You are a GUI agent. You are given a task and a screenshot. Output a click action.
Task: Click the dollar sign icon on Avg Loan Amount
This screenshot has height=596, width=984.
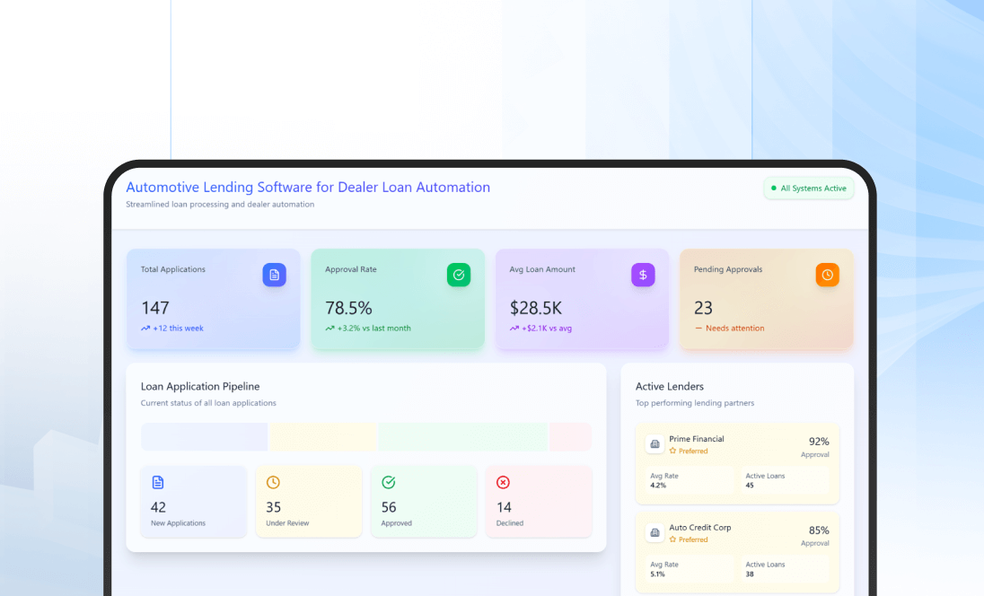(x=643, y=275)
